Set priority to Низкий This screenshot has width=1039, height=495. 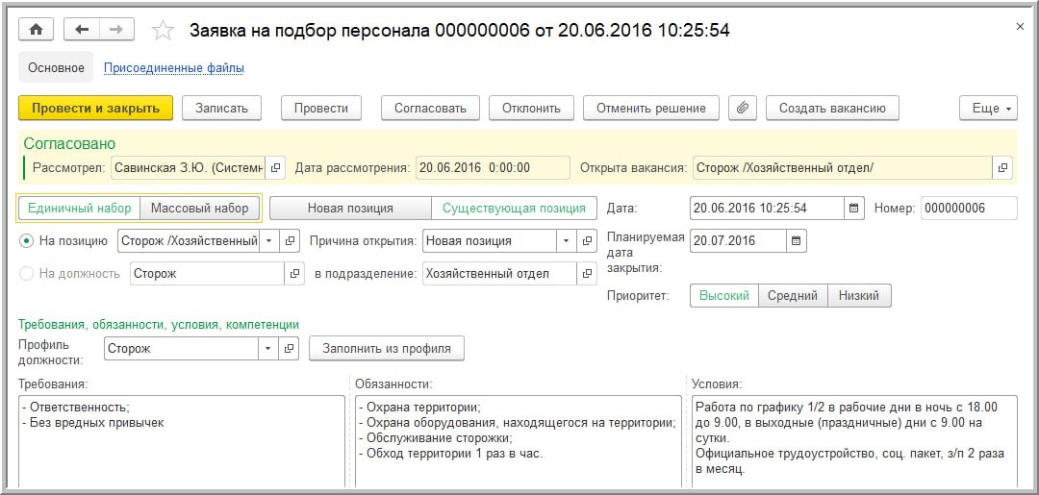859,296
